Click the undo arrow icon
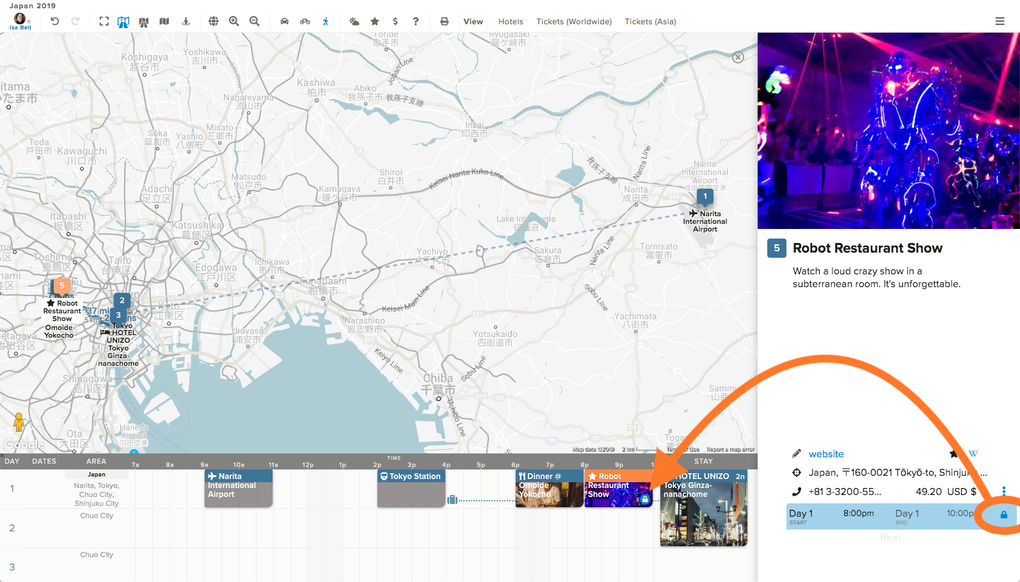Viewport: 1020px width, 582px height. (55, 21)
